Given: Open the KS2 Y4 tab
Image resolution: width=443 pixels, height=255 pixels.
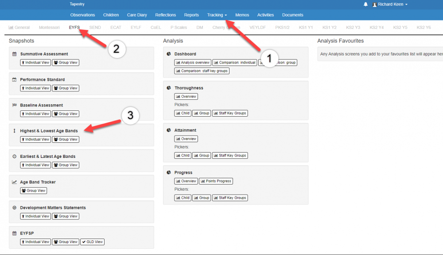Looking at the screenshot, I should (x=377, y=27).
